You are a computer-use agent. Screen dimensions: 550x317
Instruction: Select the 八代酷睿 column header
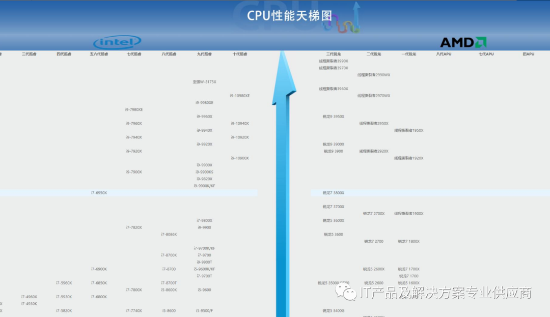pyautogui.click(x=169, y=54)
